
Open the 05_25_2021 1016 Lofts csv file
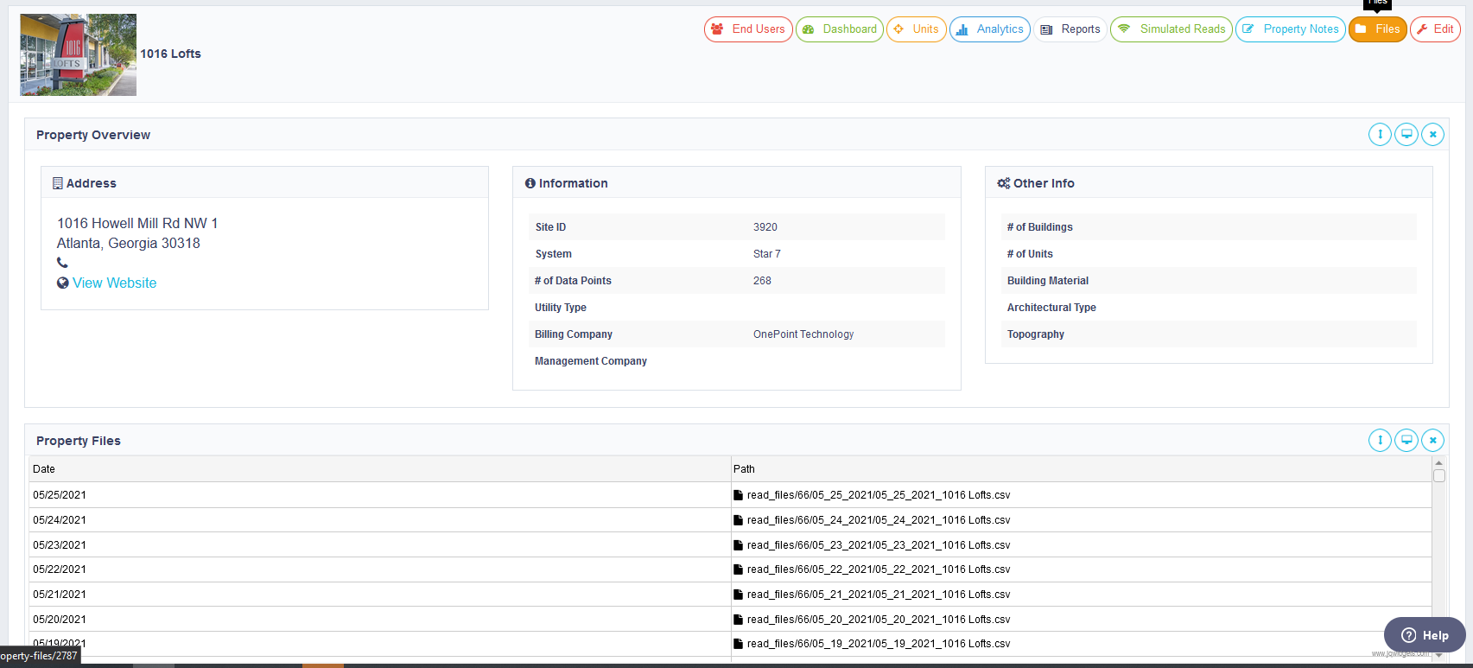click(x=878, y=495)
